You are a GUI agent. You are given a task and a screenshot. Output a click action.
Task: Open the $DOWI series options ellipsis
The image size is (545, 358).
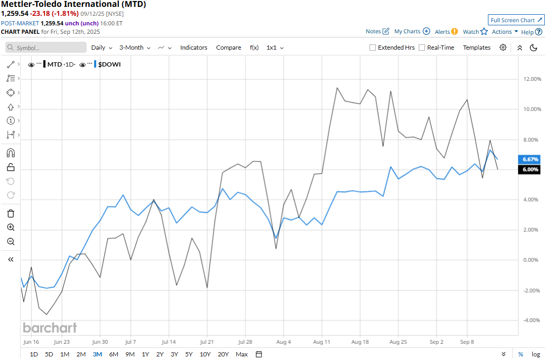[90, 64]
